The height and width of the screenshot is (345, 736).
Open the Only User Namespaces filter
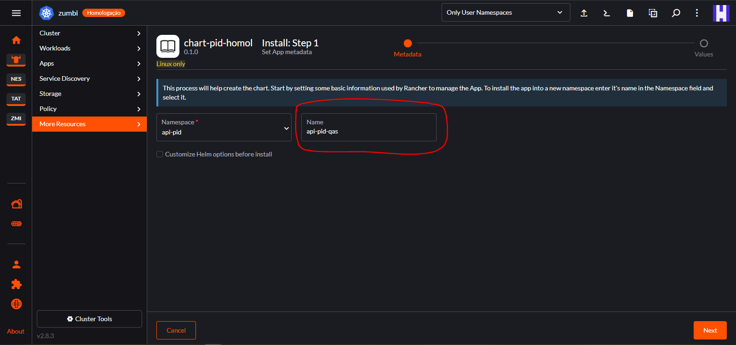pos(506,12)
